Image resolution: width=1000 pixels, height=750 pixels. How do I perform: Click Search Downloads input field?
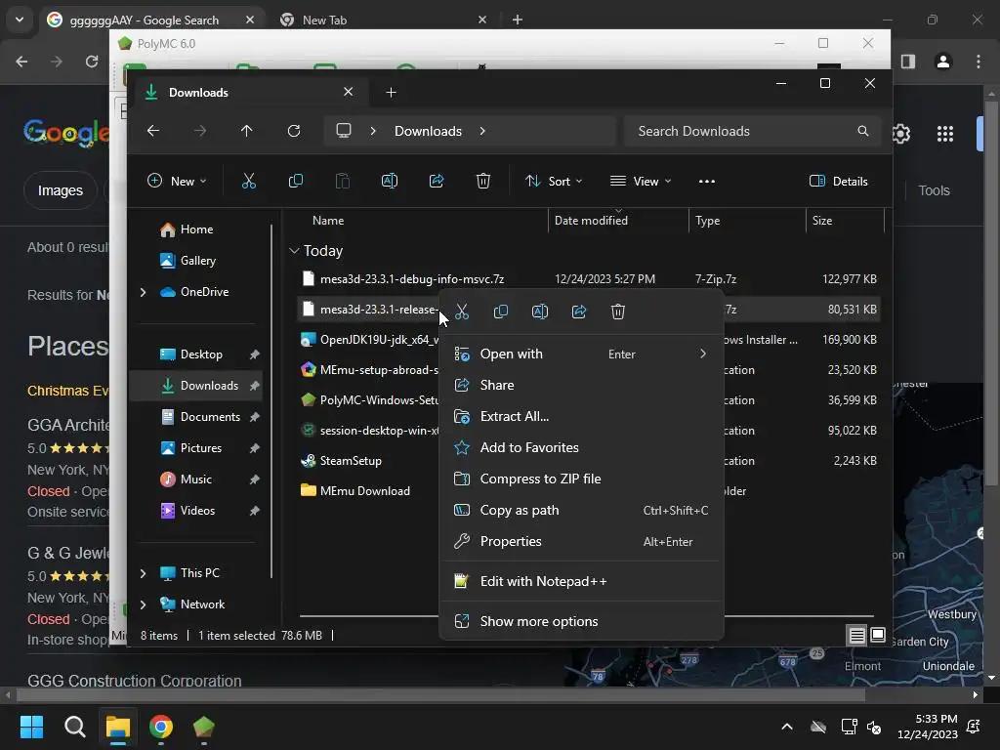click(753, 131)
